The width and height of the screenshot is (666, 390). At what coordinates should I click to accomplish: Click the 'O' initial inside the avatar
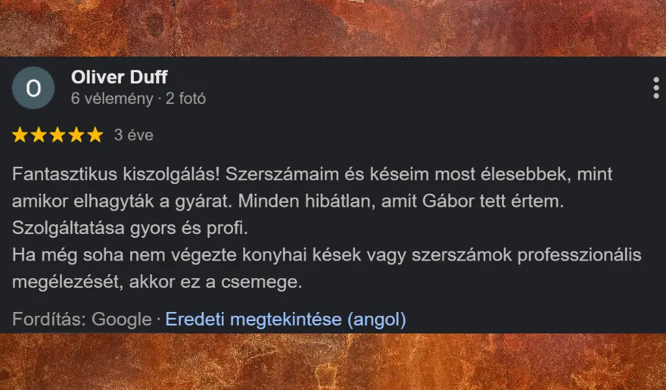click(33, 88)
